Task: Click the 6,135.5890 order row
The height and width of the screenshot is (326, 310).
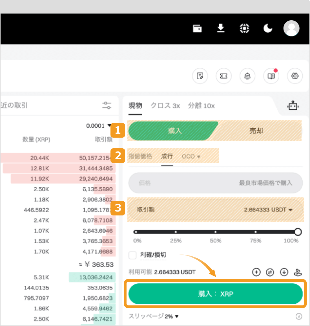Action: 58,189
